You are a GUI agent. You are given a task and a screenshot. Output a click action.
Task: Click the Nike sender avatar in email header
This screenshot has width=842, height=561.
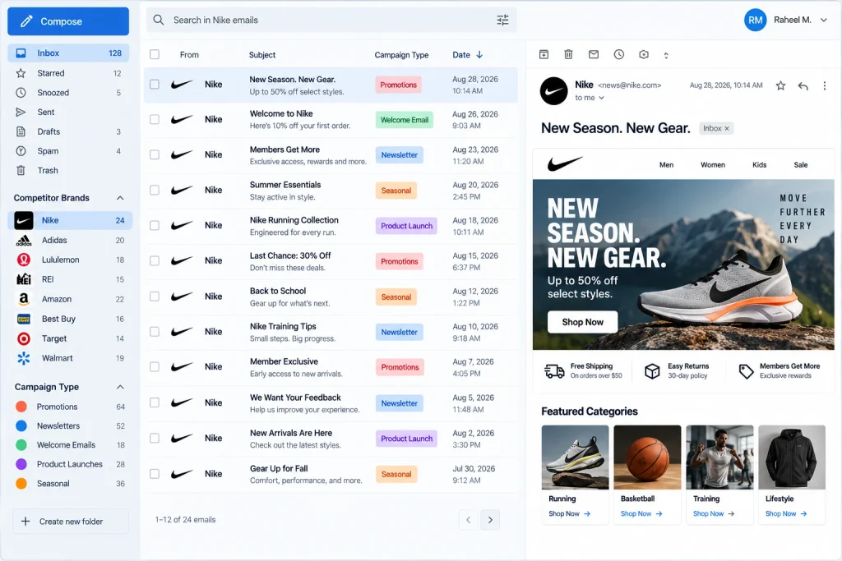point(553,90)
